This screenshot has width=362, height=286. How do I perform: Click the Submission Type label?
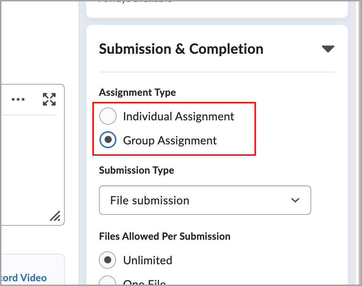pyautogui.click(x=136, y=170)
